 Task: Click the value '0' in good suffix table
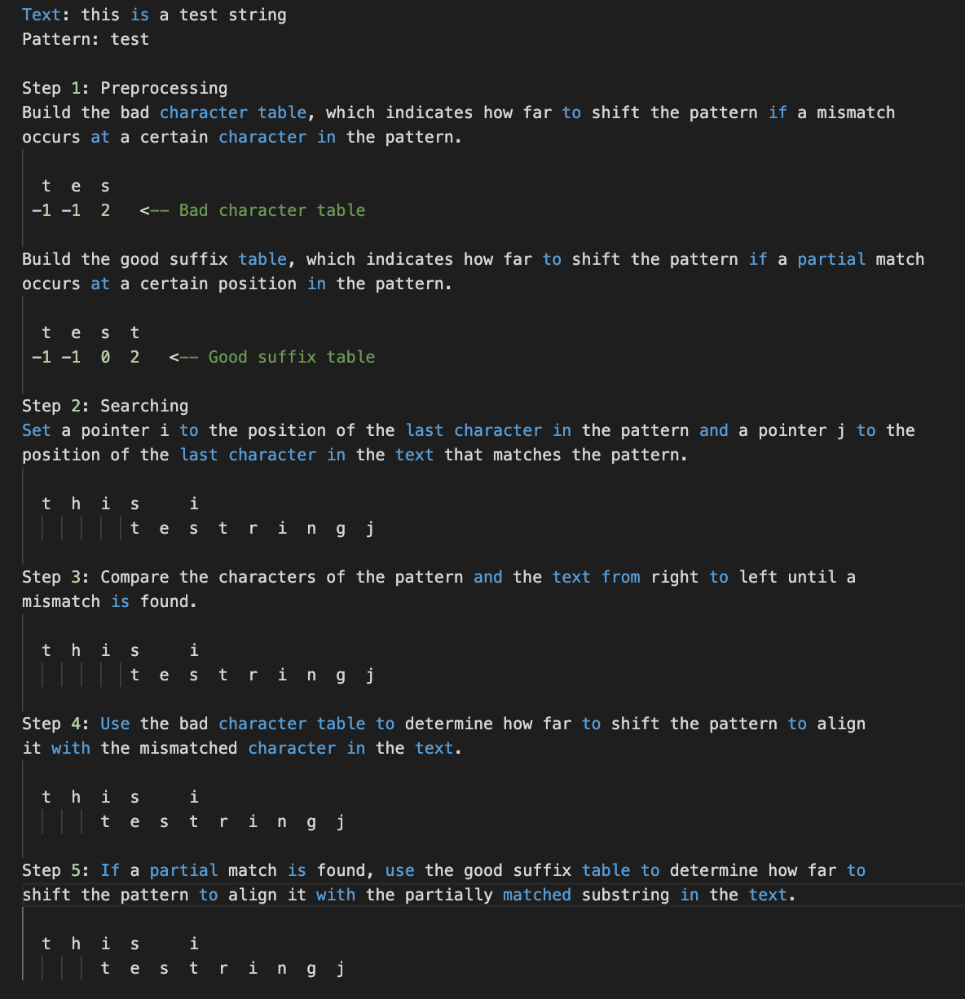[105, 357]
